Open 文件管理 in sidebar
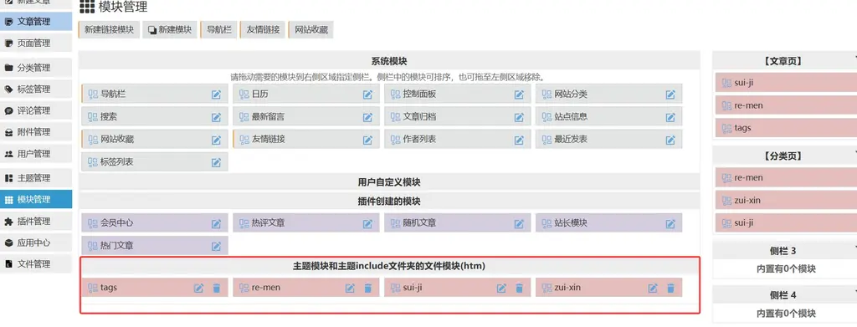The width and height of the screenshot is (857, 327). coord(36,263)
